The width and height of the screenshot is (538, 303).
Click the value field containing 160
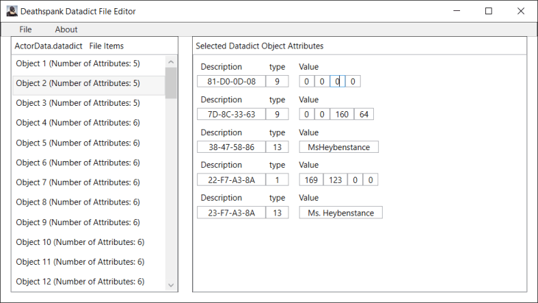pyautogui.click(x=342, y=115)
